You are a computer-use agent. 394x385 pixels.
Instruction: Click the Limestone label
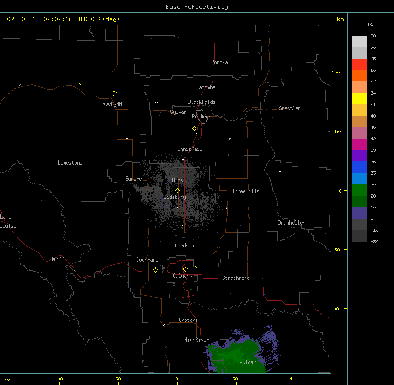tap(70, 163)
